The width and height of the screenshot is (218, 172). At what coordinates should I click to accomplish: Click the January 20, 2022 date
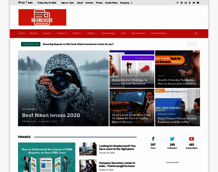coord(107,153)
